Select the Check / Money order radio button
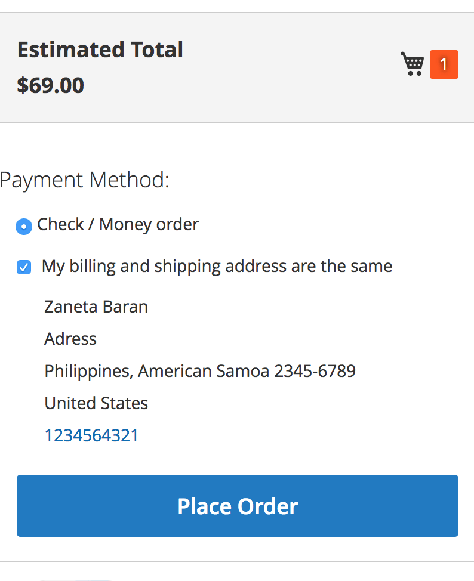The image size is (474, 581). pos(24,227)
